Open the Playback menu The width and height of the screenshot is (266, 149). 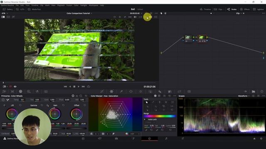click(61, 5)
